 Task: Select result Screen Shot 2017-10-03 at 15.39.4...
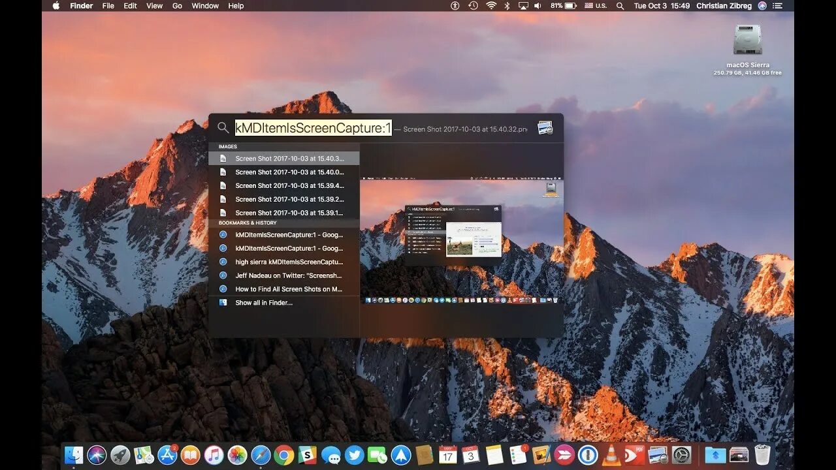[284, 185]
